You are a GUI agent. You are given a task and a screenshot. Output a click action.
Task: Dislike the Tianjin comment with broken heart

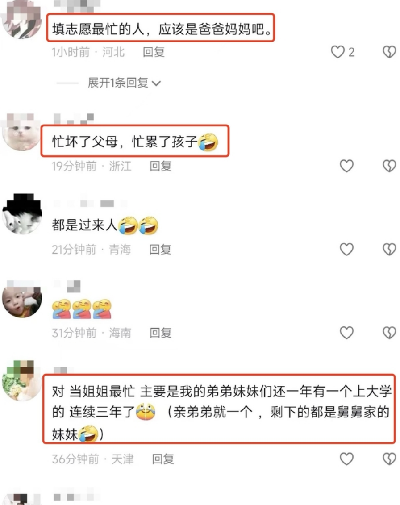[x=389, y=459]
